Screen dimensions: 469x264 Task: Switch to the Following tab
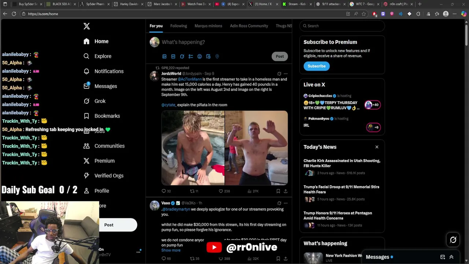[x=178, y=26]
